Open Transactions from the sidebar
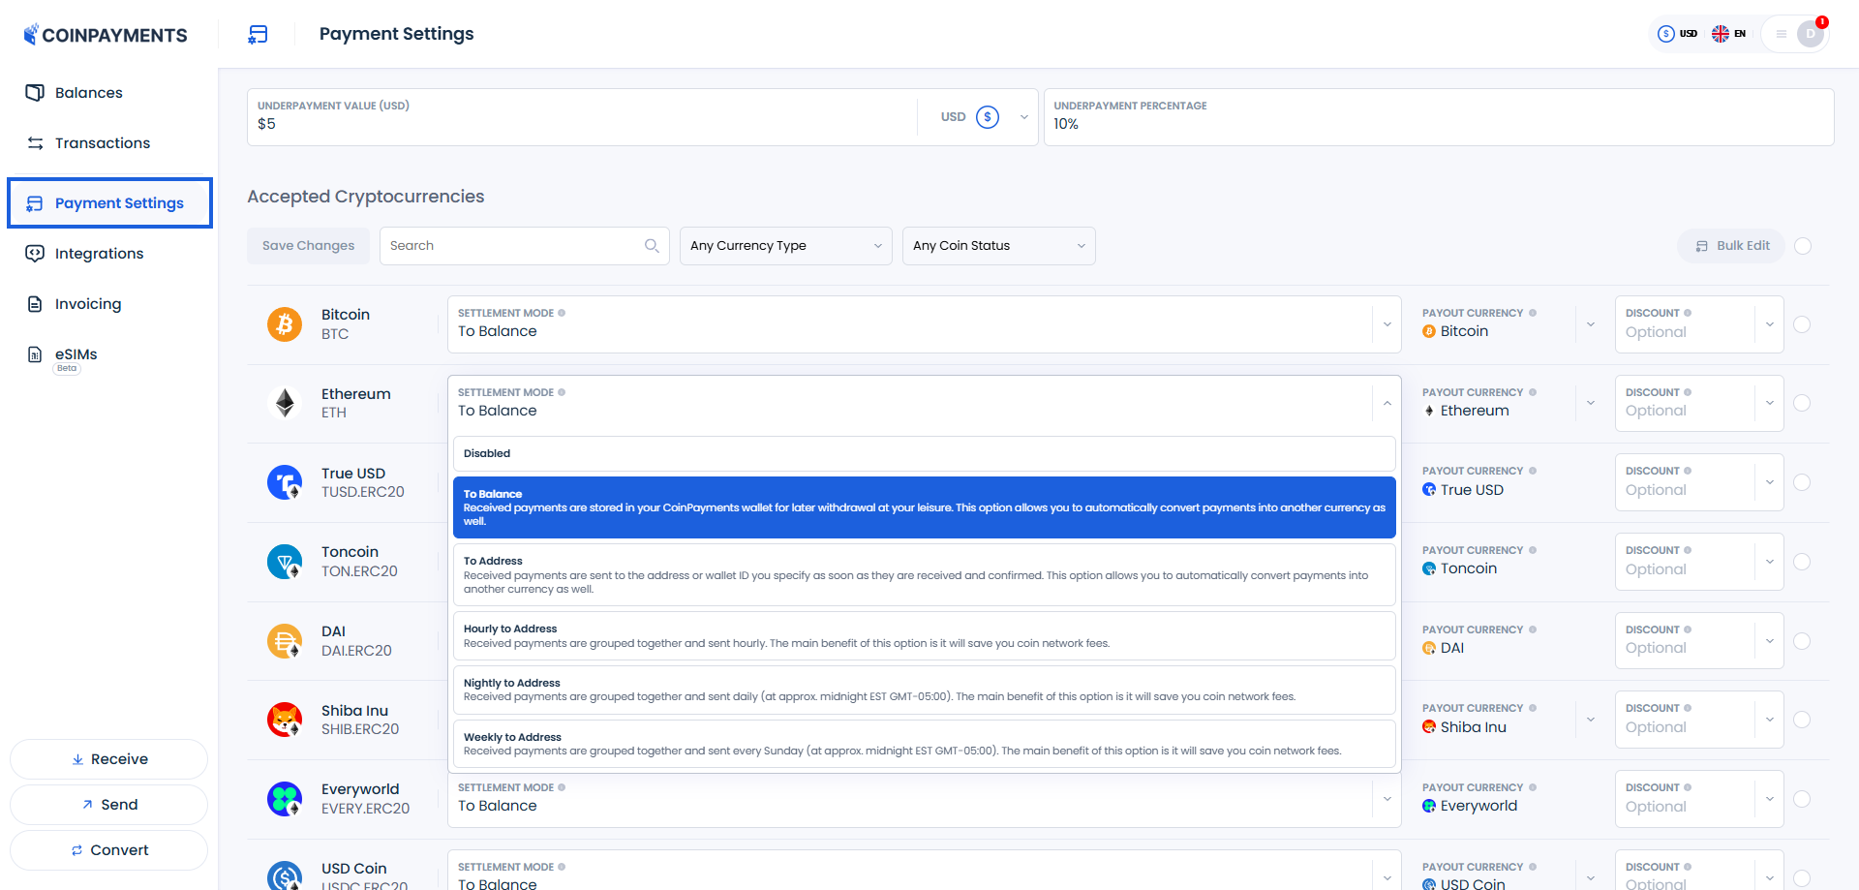The height and width of the screenshot is (890, 1859). (103, 142)
